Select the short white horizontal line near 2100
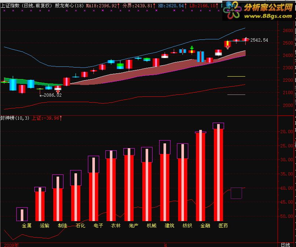This screenshot has height=247, width=296. pos(236,95)
